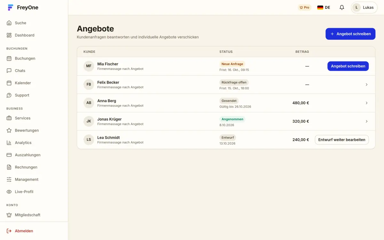
Task: Click the Management sliders icon
Action: pos(9,180)
